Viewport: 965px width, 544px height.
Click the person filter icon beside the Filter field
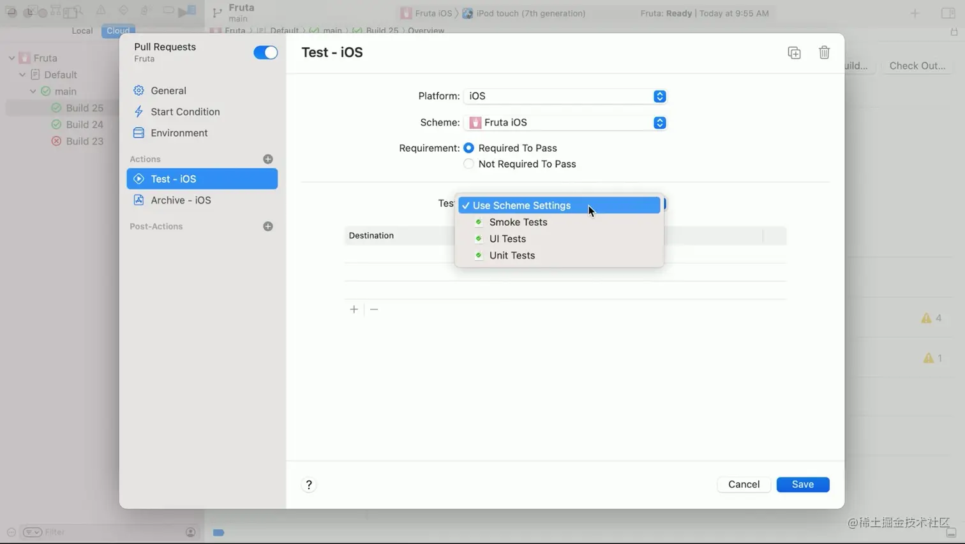pyautogui.click(x=191, y=533)
